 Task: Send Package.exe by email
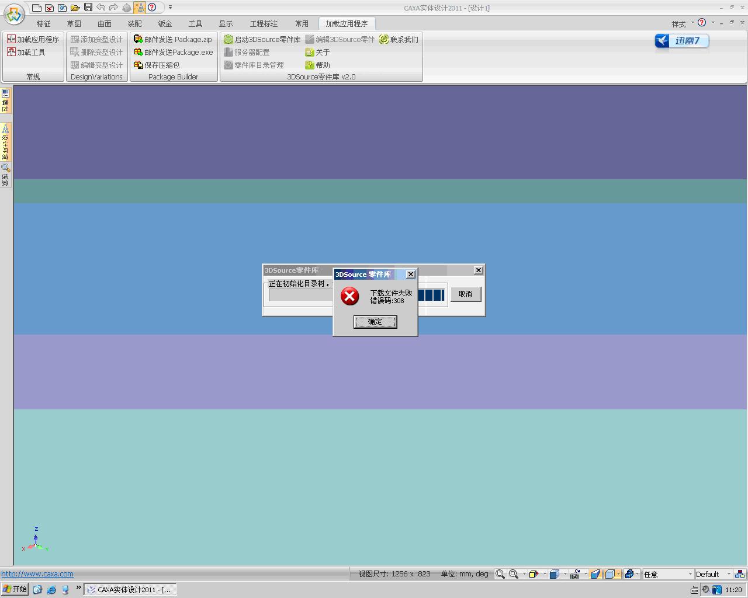[174, 52]
